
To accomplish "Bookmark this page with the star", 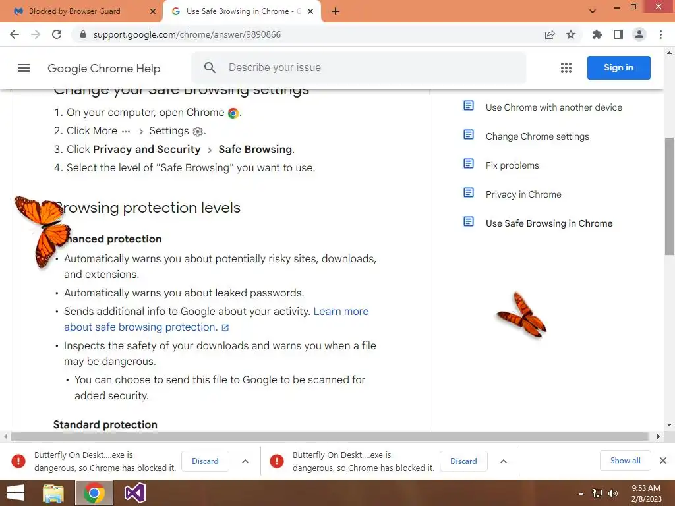I will 571,34.
